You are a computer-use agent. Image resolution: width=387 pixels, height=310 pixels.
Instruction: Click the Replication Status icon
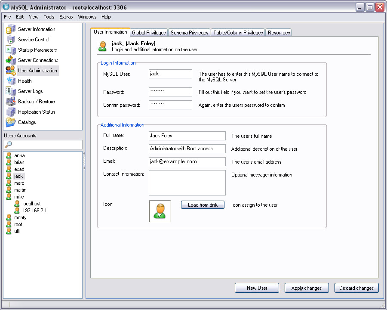pyautogui.click(x=10, y=112)
